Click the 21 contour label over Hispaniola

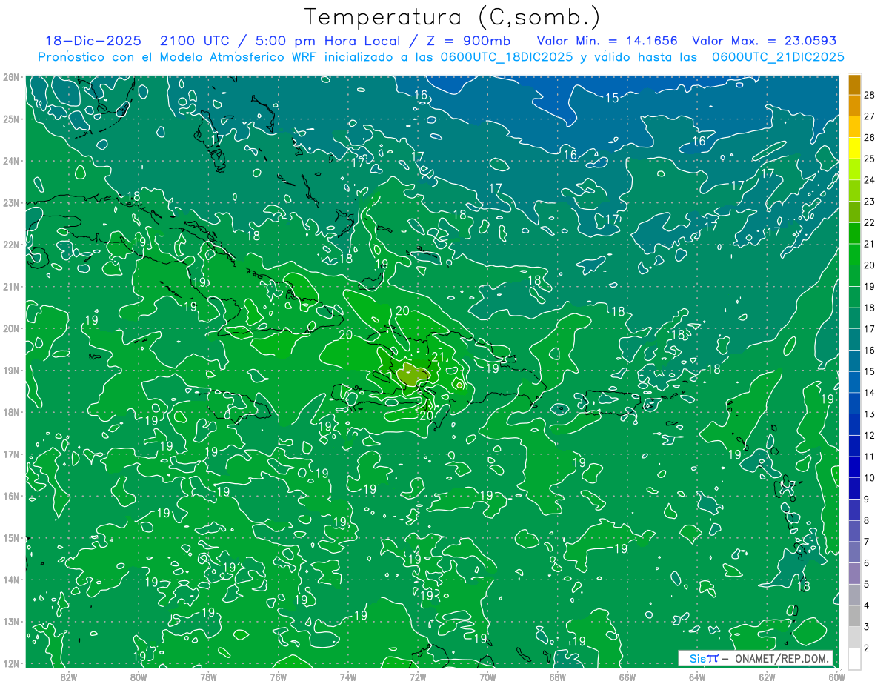pos(438,356)
